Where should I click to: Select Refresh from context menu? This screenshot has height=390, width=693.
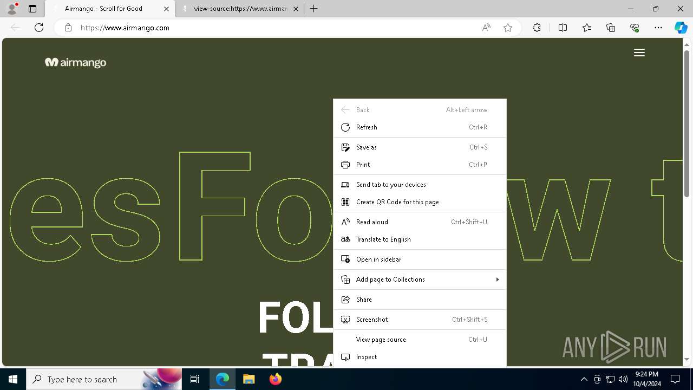tap(420, 127)
